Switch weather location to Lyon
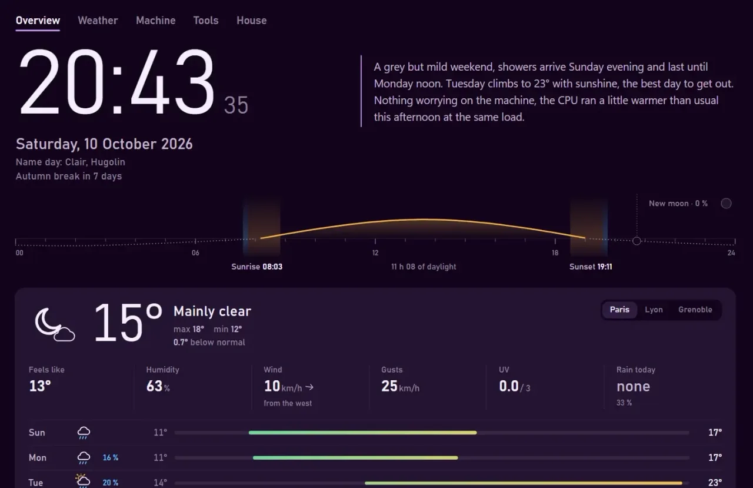The height and width of the screenshot is (488, 753). pos(654,310)
